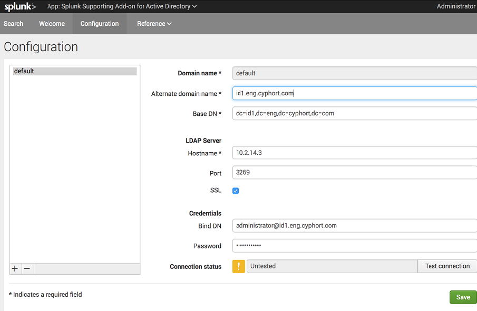The image size is (477, 311).
Task: Uncheck the SSL checkbox
Action: pos(236,190)
